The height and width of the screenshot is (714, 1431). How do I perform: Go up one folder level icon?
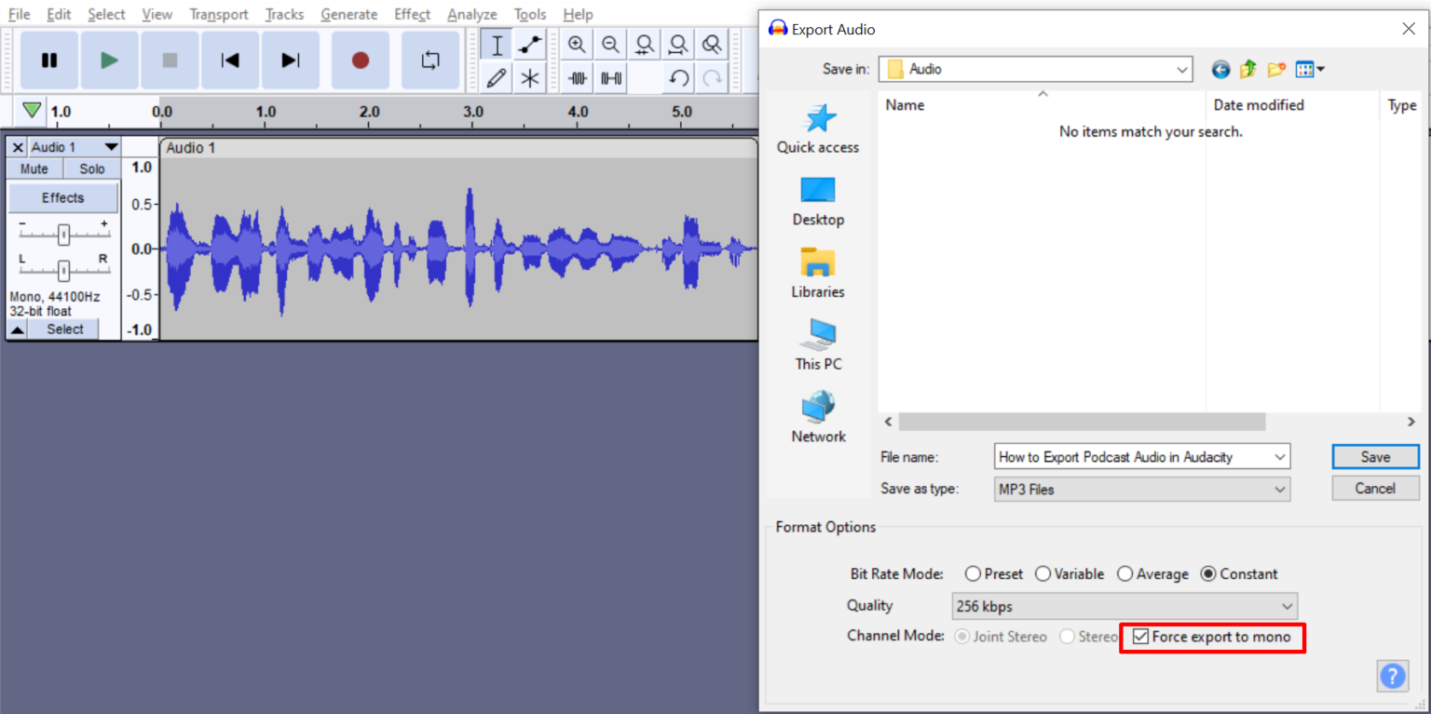click(1248, 69)
